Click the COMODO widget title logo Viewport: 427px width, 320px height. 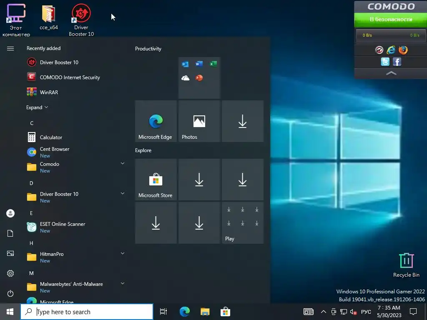[x=391, y=7]
